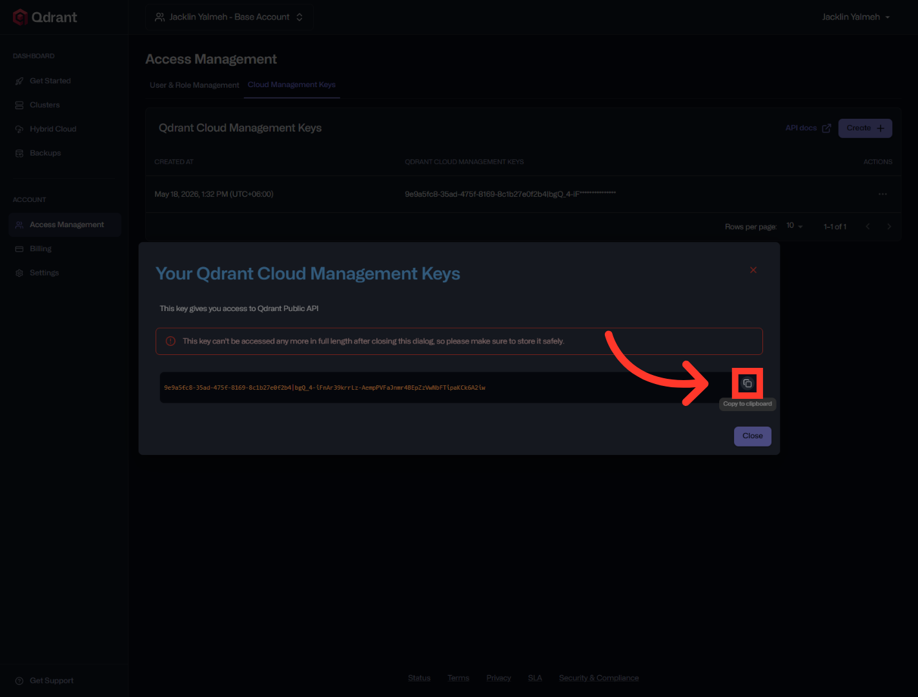This screenshot has width=918, height=697.
Task: Click the account switcher people icon
Action: coord(159,17)
